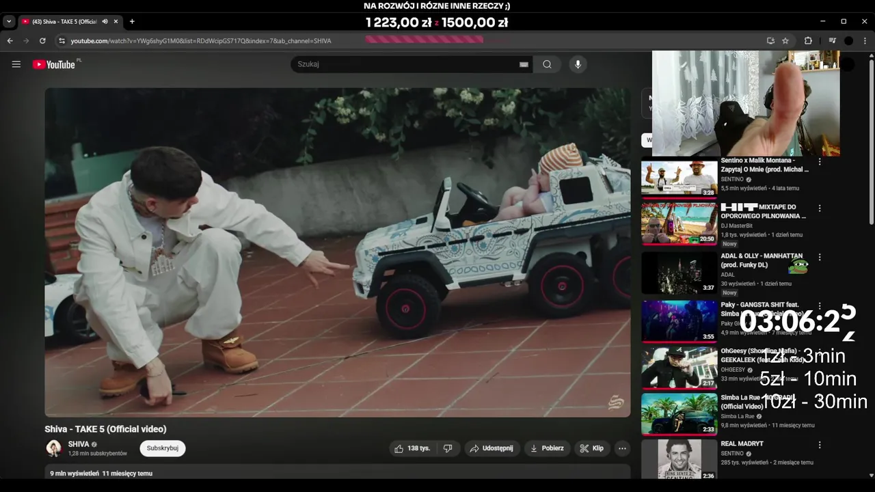Go to the YouTube home logo
The height and width of the screenshot is (492, 875).
pyautogui.click(x=54, y=64)
